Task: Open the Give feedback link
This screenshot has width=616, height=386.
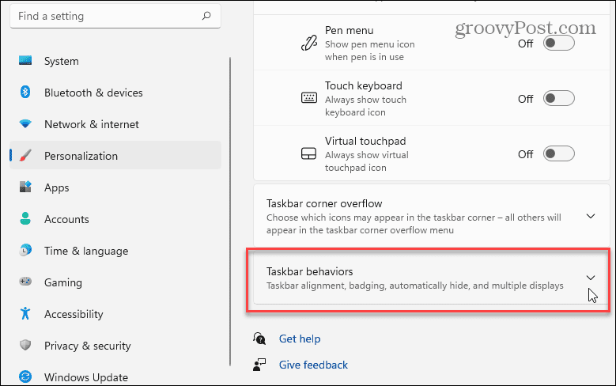Action: tap(313, 365)
